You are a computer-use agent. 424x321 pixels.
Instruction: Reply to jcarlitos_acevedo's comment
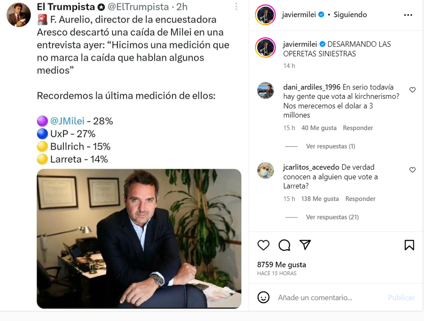coord(360,199)
